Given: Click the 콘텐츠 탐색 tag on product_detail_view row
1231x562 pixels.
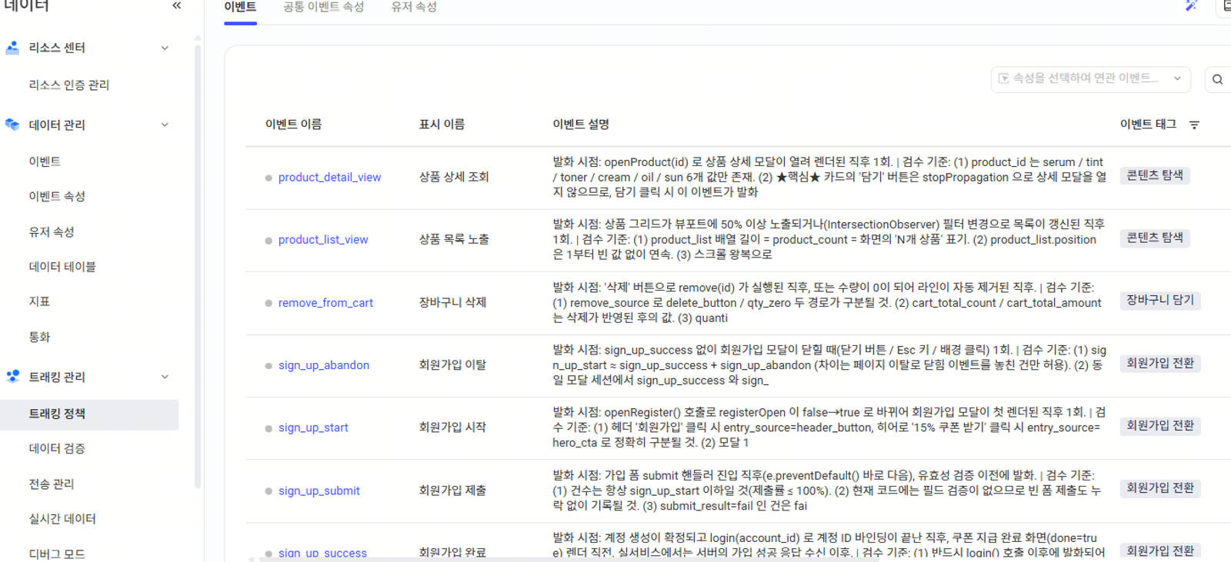Looking at the screenshot, I should 1155,175.
